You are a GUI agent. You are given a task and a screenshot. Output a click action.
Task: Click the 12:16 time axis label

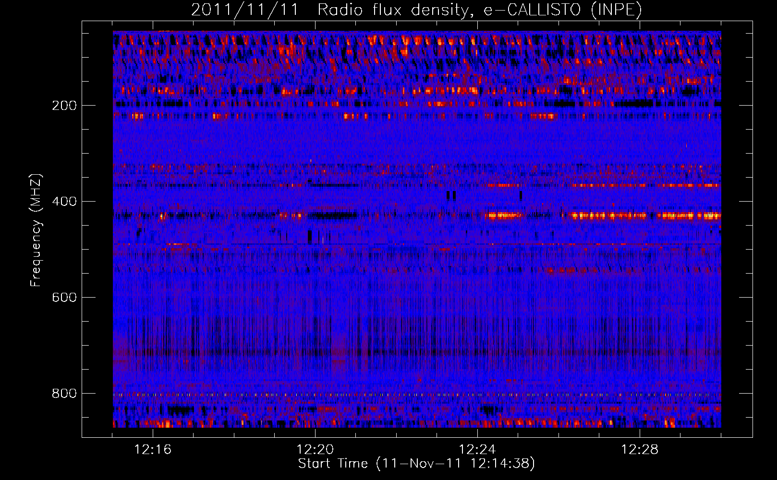point(153,450)
